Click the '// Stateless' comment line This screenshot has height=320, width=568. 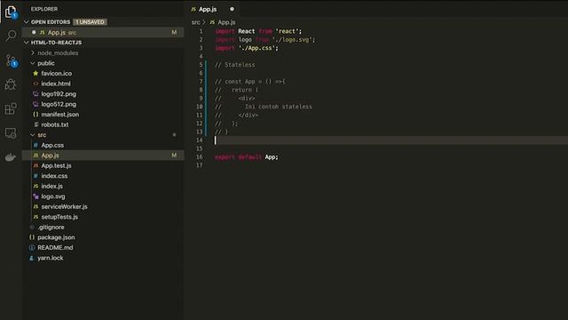(234, 65)
